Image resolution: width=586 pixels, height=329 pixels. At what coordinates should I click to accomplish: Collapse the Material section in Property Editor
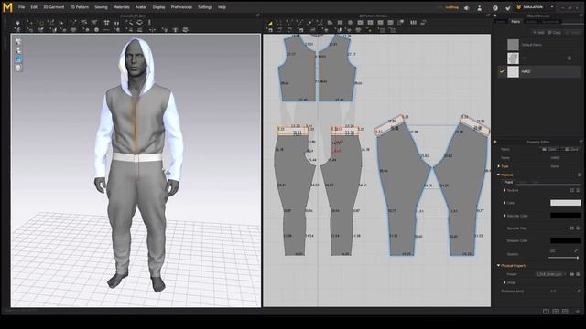498,175
